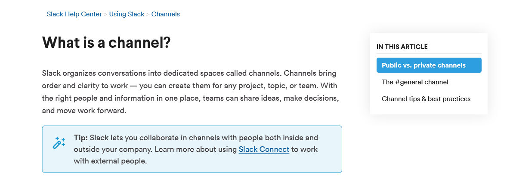The height and width of the screenshot is (188, 510).
Task: Jump to The #general channel section
Action: (415, 82)
